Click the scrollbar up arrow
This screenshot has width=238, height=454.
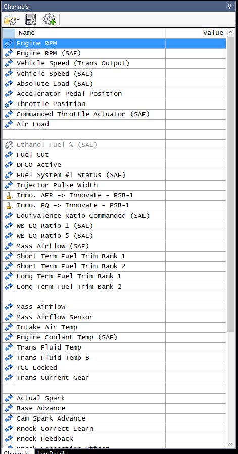[x=230, y=32]
